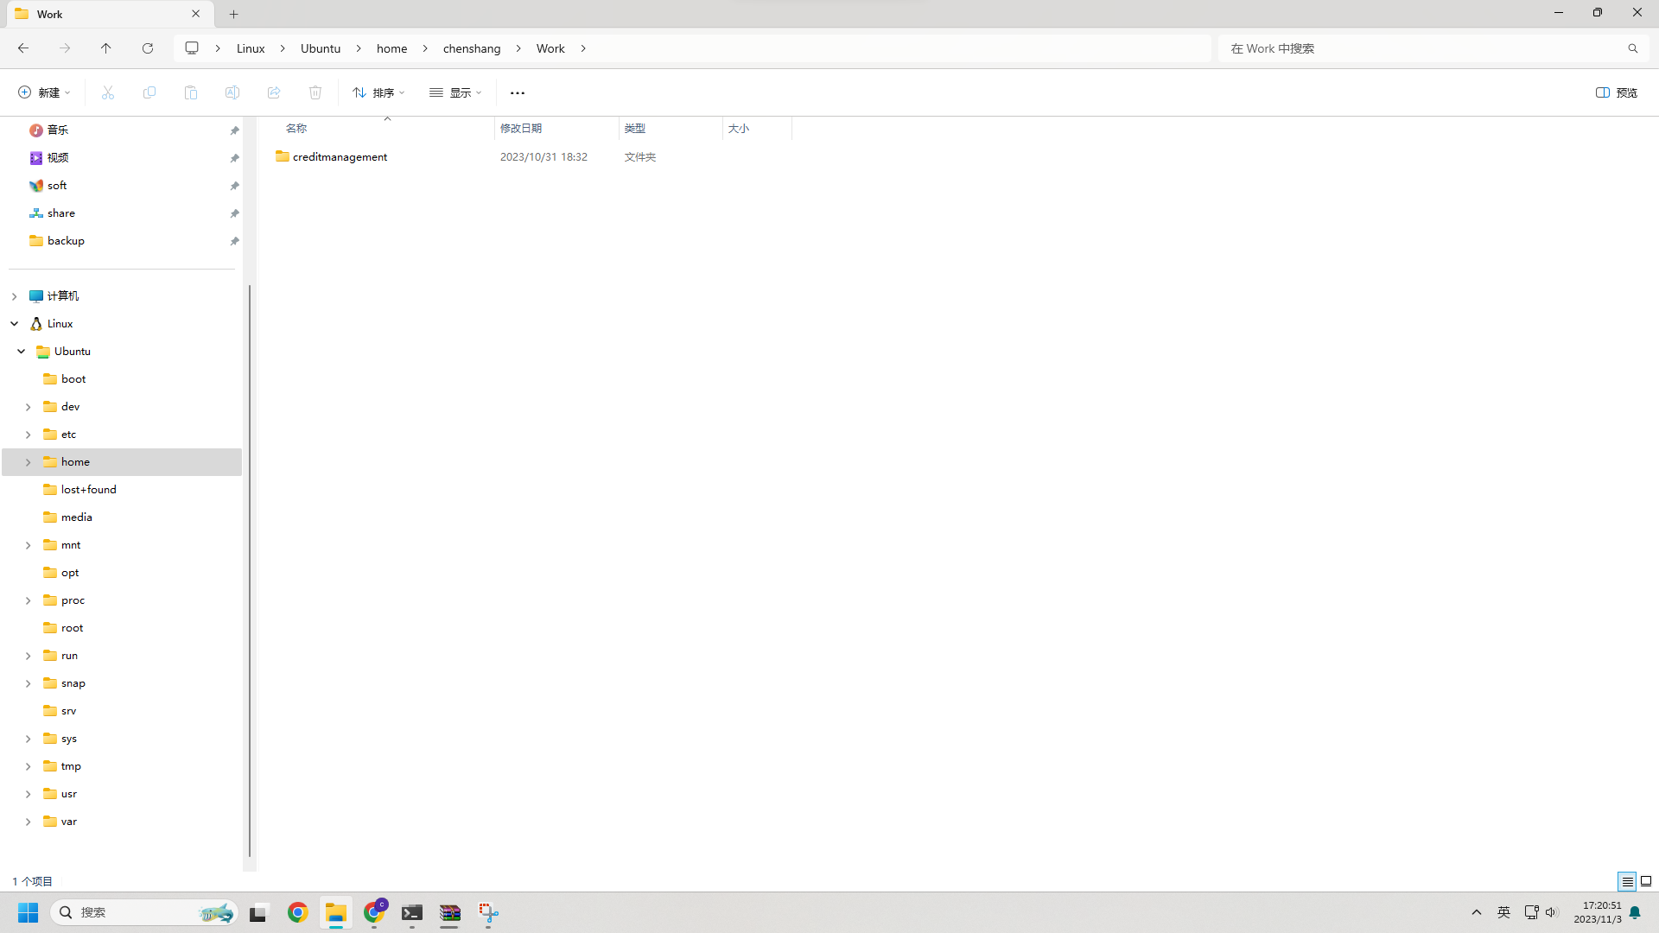Click the New button
The image size is (1659, 933).
click(44, 92)
